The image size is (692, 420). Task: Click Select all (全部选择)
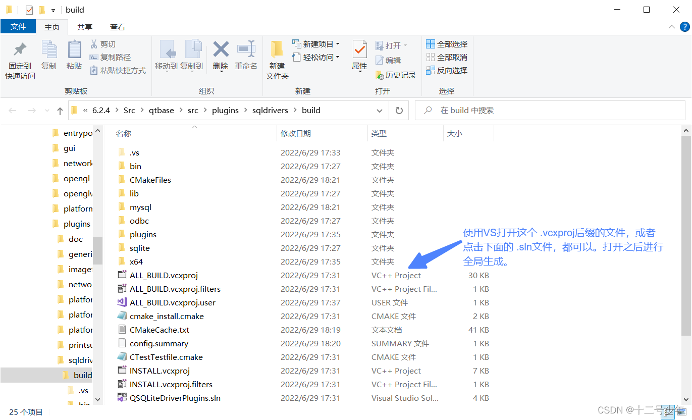click(x=447, y=44)
